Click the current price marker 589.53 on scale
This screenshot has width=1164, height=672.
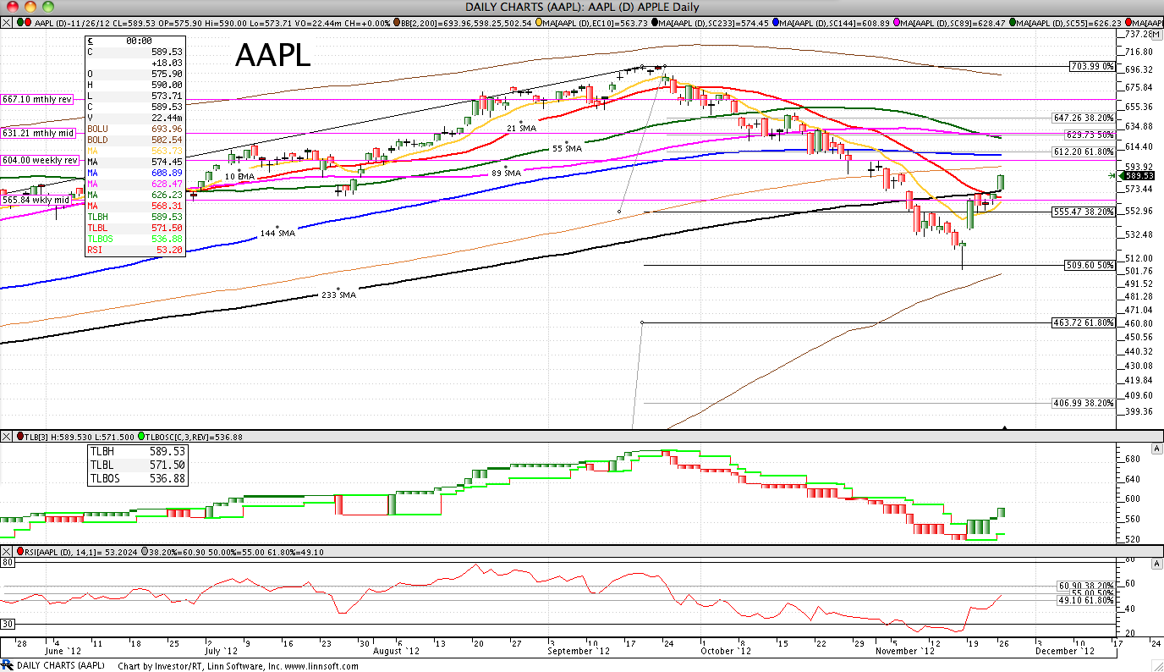tap(1137, 175)
